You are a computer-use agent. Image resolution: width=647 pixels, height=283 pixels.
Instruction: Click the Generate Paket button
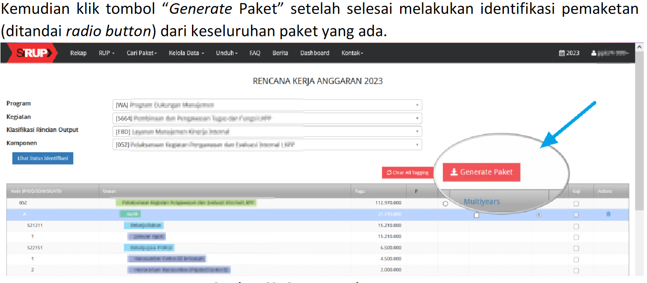[481, 172]
